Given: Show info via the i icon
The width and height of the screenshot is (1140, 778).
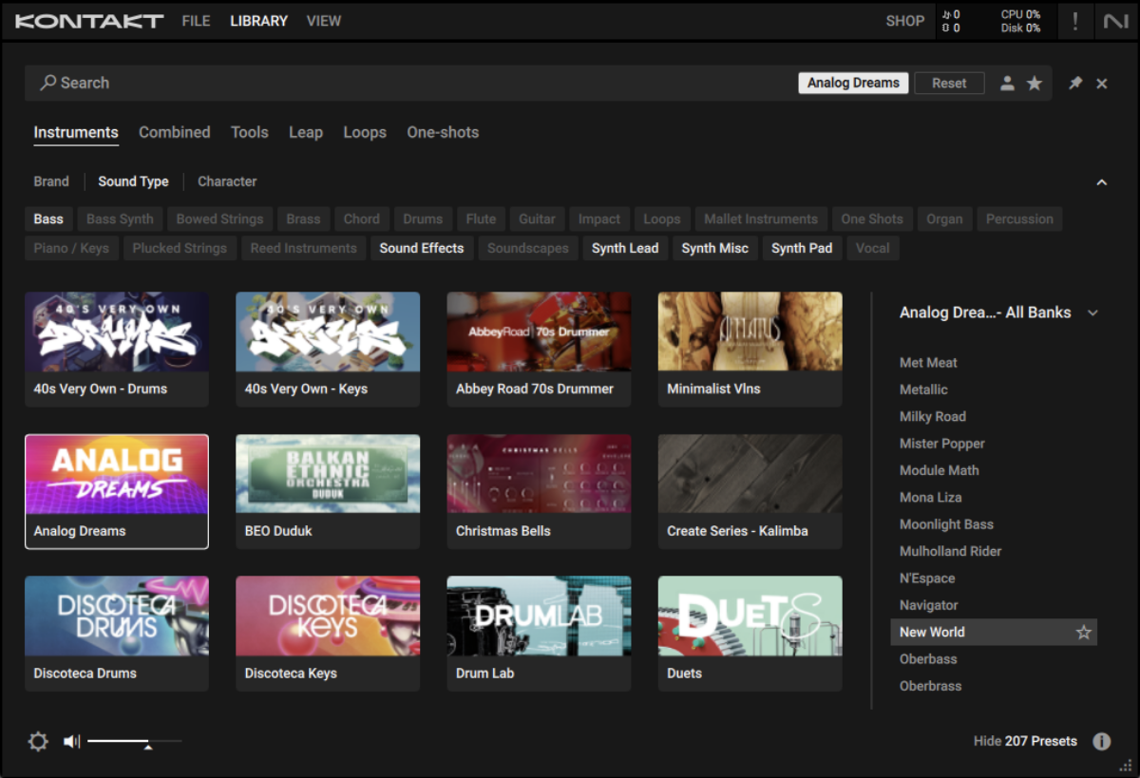Looking at the screenshot, I should tap(1101, 742).
